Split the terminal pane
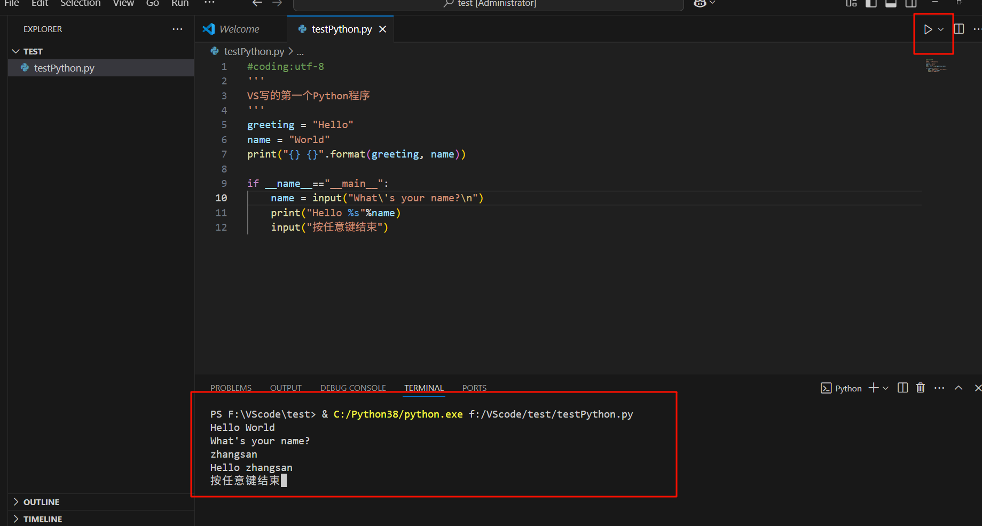The height and width of the screenshot is (526, 982). 902,388
